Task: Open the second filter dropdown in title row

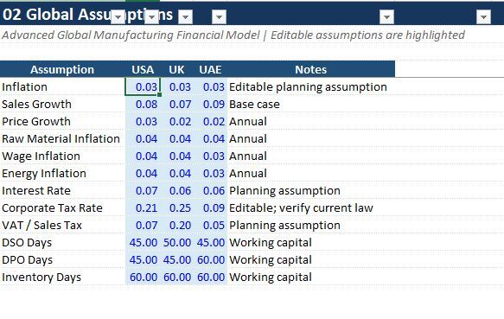Action: coord(151,17)
